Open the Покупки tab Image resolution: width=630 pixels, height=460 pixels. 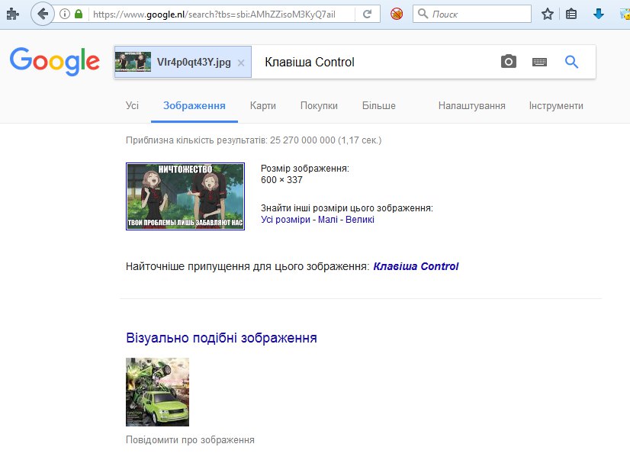tap(319, 106)
